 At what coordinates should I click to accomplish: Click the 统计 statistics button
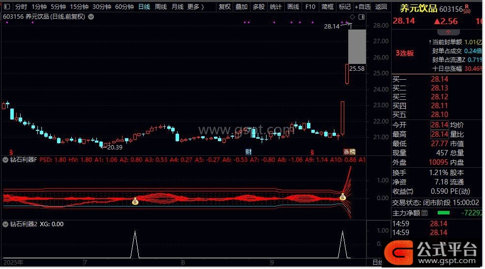click(275, 6)
